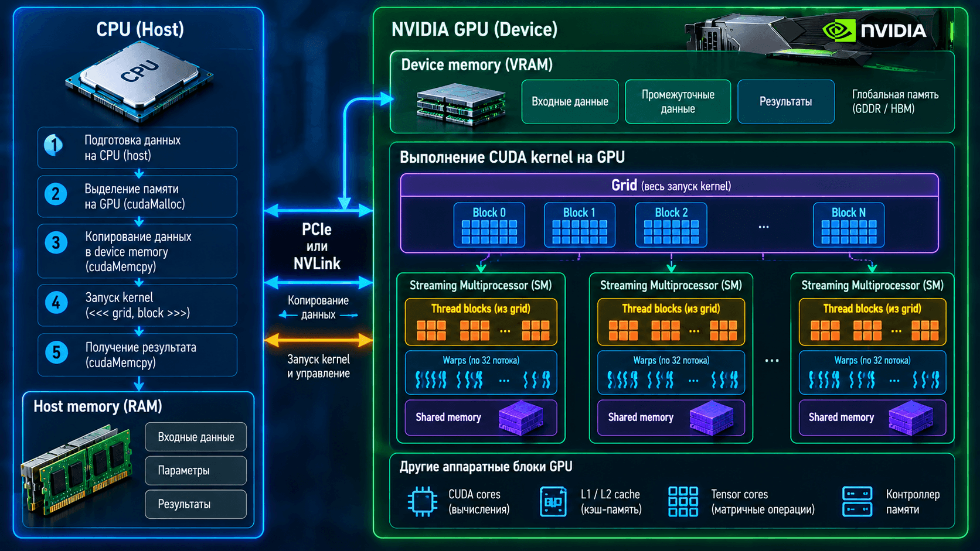Click the 'Другие аппаратные блоки GPU' heading
The image size is (980, 551).
tap(486, 467)
